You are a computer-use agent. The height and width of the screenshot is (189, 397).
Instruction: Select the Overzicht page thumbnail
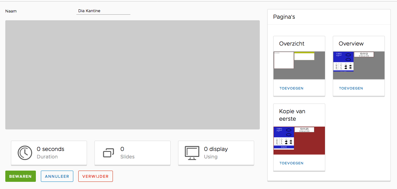point(299,65)
